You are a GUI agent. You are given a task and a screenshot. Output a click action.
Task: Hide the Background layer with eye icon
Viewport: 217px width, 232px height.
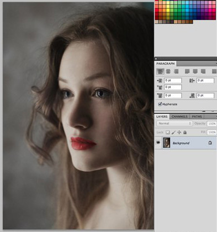point(158,143)
